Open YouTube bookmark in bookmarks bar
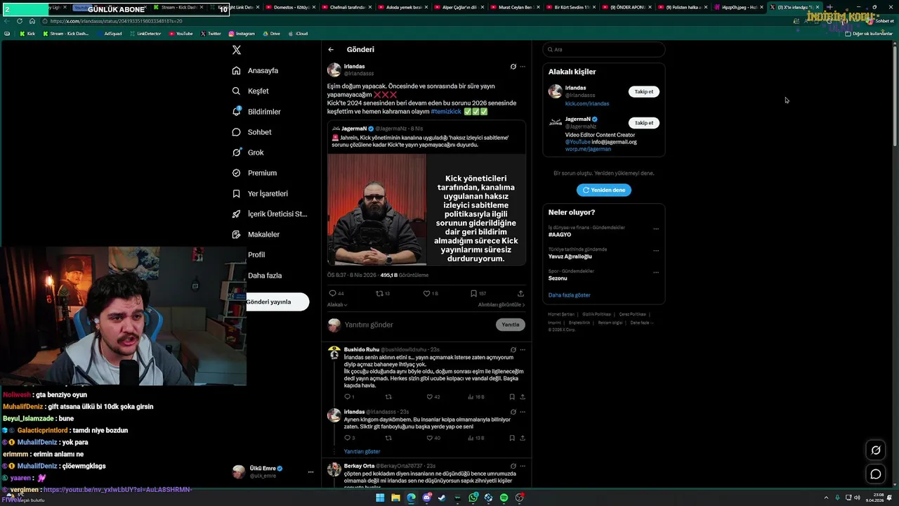Screen dimensions: 899x506 pos(181,33)
